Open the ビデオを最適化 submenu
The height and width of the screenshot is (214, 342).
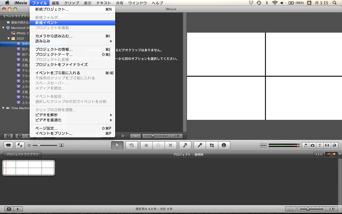(x=72, y=120)
